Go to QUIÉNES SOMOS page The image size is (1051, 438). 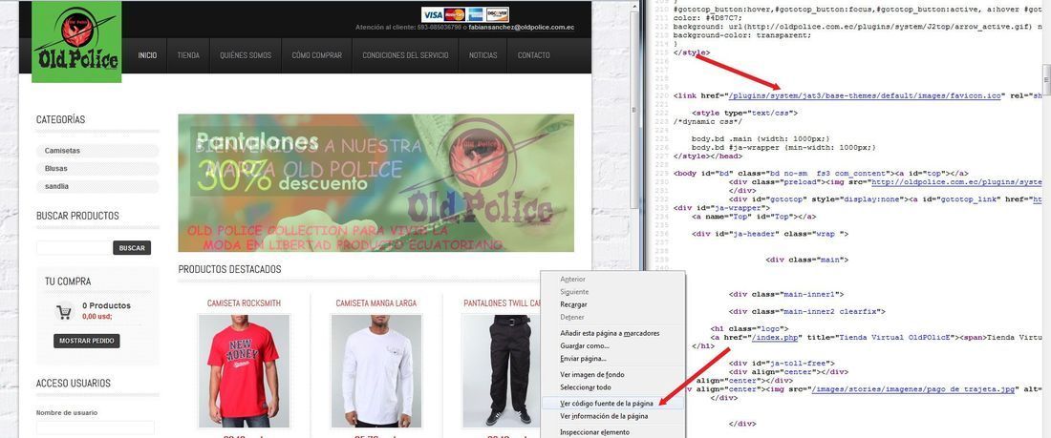(246, 55)
